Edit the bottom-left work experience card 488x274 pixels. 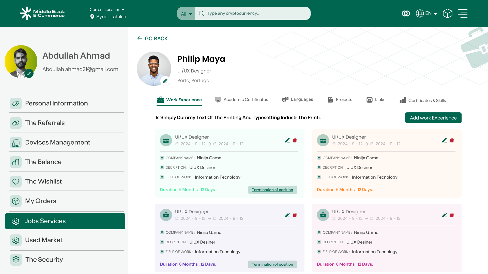(x=287, y=215)
